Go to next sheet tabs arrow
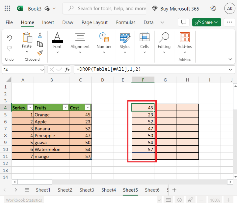 [16, 190]
